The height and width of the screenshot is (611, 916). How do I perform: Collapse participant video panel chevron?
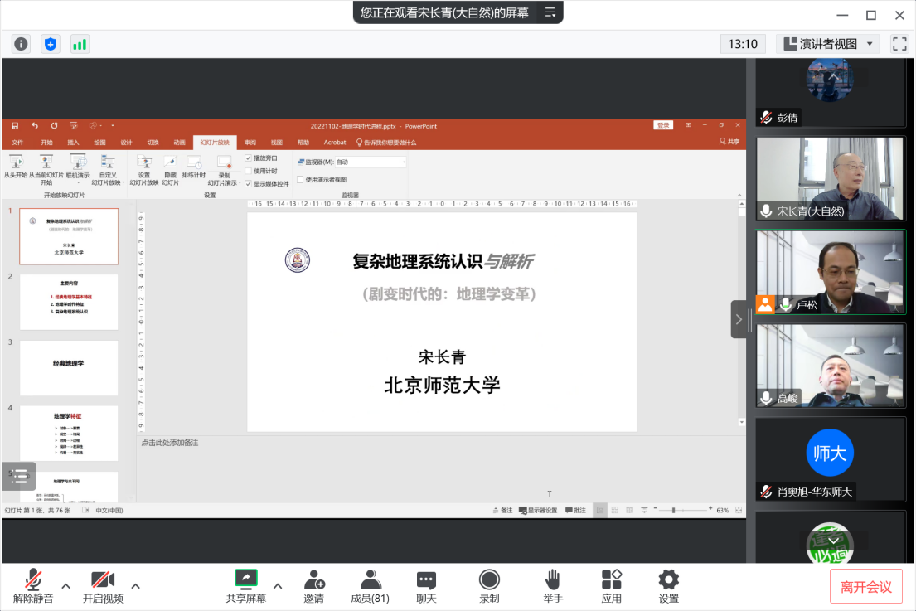[x=739, y=319]
